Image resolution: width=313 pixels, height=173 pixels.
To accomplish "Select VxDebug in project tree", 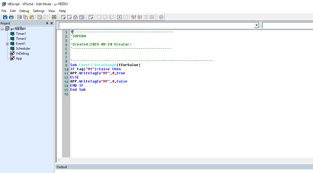I will click(22, 54).
